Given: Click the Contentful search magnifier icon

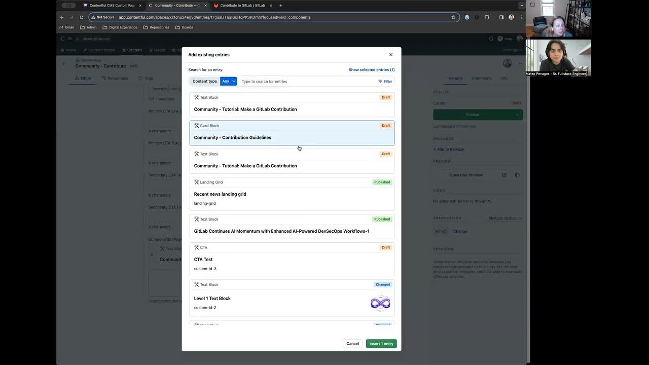Looking at the screenshot, I should (491, 39).
